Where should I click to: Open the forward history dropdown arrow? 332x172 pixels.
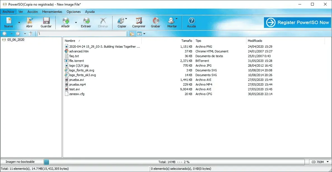pos(25,34)
